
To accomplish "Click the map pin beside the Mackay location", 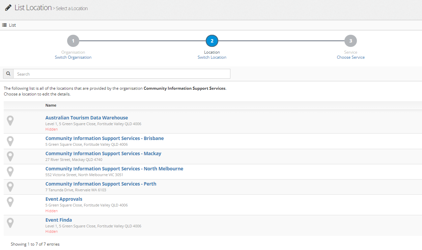I will coord(10,156).
